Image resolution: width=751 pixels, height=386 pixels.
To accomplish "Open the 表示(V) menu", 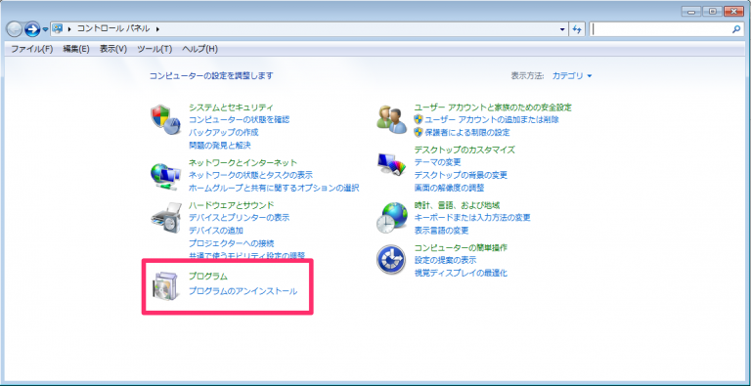I will tap(113, 49).
